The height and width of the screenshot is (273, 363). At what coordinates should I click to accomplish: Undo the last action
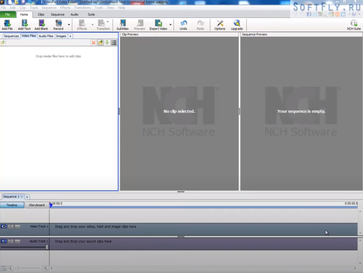coord(183,25)
